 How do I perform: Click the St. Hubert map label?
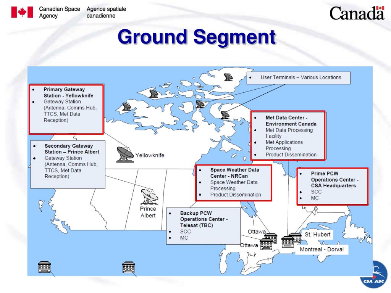click(317, 235)
